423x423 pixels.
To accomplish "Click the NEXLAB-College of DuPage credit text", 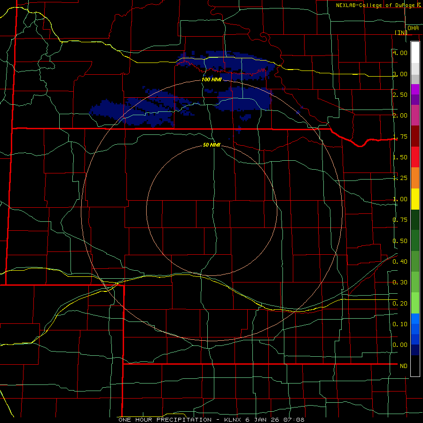I will point(379,5).
